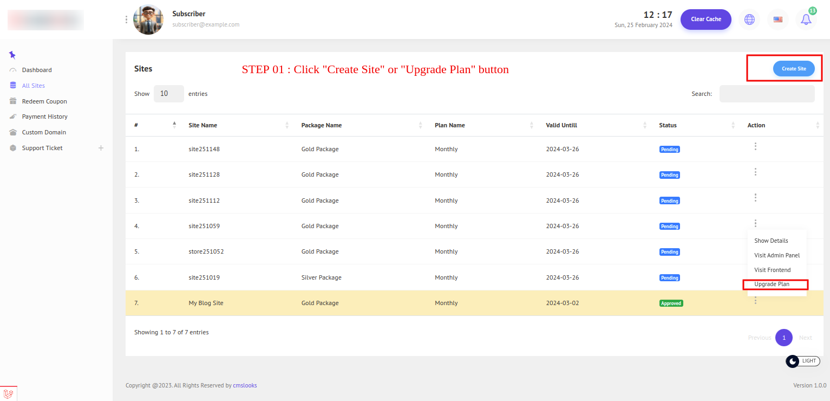This screenshot has width=830, height=401.
Task: Click the pin icon in sidebar
Action: click(12, 55)
